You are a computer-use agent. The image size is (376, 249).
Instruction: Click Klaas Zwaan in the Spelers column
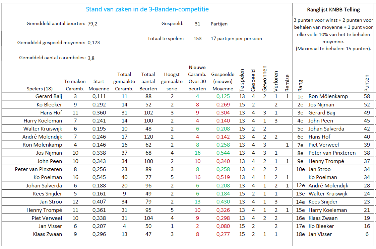coord(48,234)
